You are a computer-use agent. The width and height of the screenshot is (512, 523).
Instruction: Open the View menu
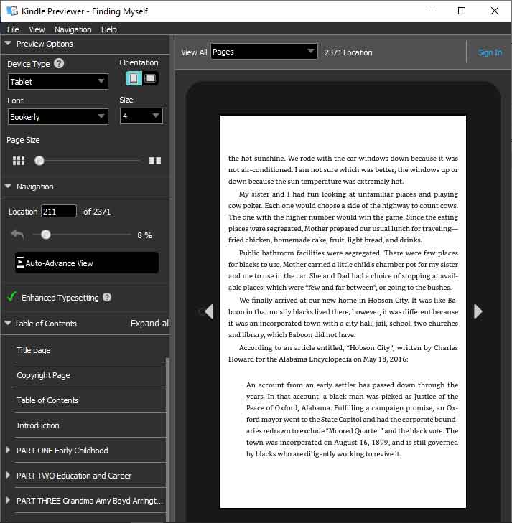pos(37,29)
